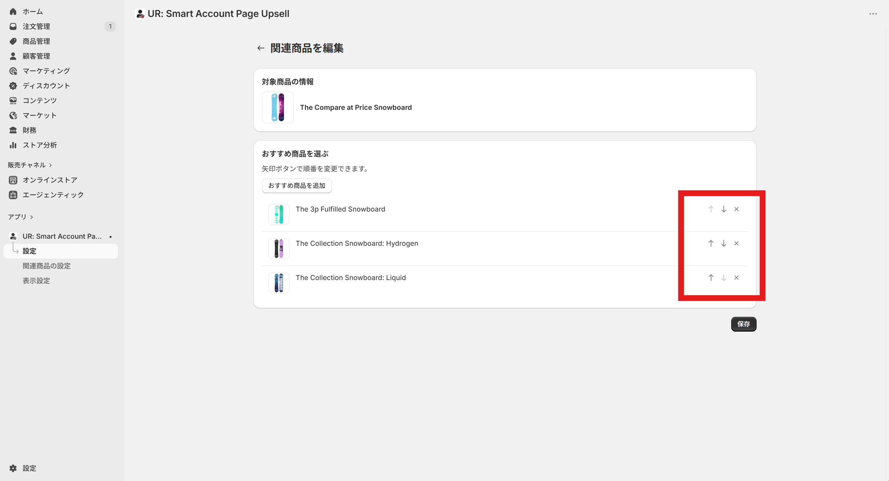Move Collection Snowboard: Hydrogen up
Viewport: 889px width, 481px height.
coord(711,243)
